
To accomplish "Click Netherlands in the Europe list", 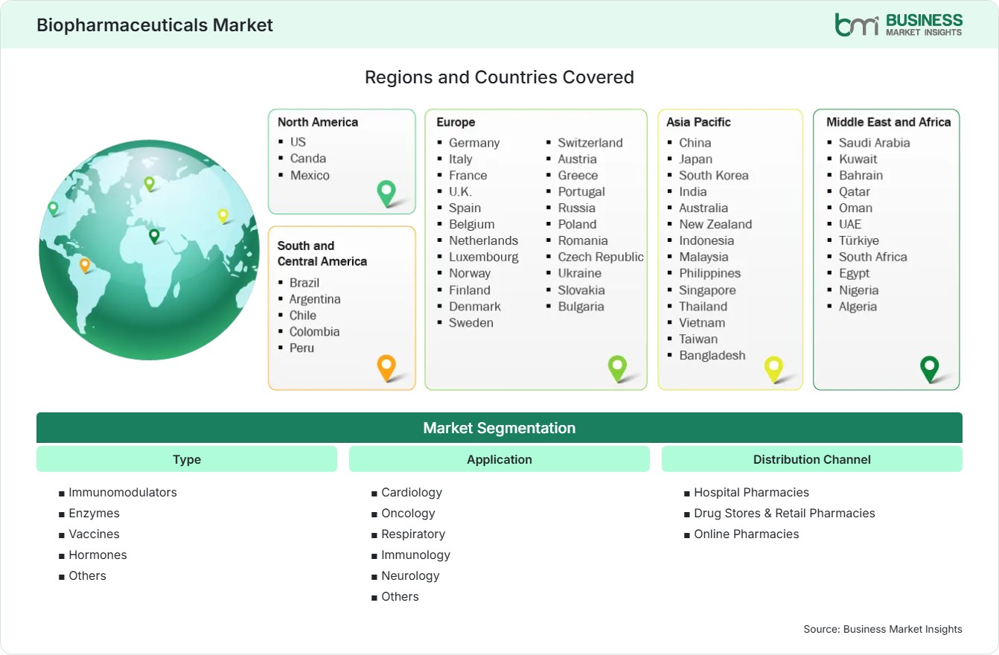I will click(483, 241).
